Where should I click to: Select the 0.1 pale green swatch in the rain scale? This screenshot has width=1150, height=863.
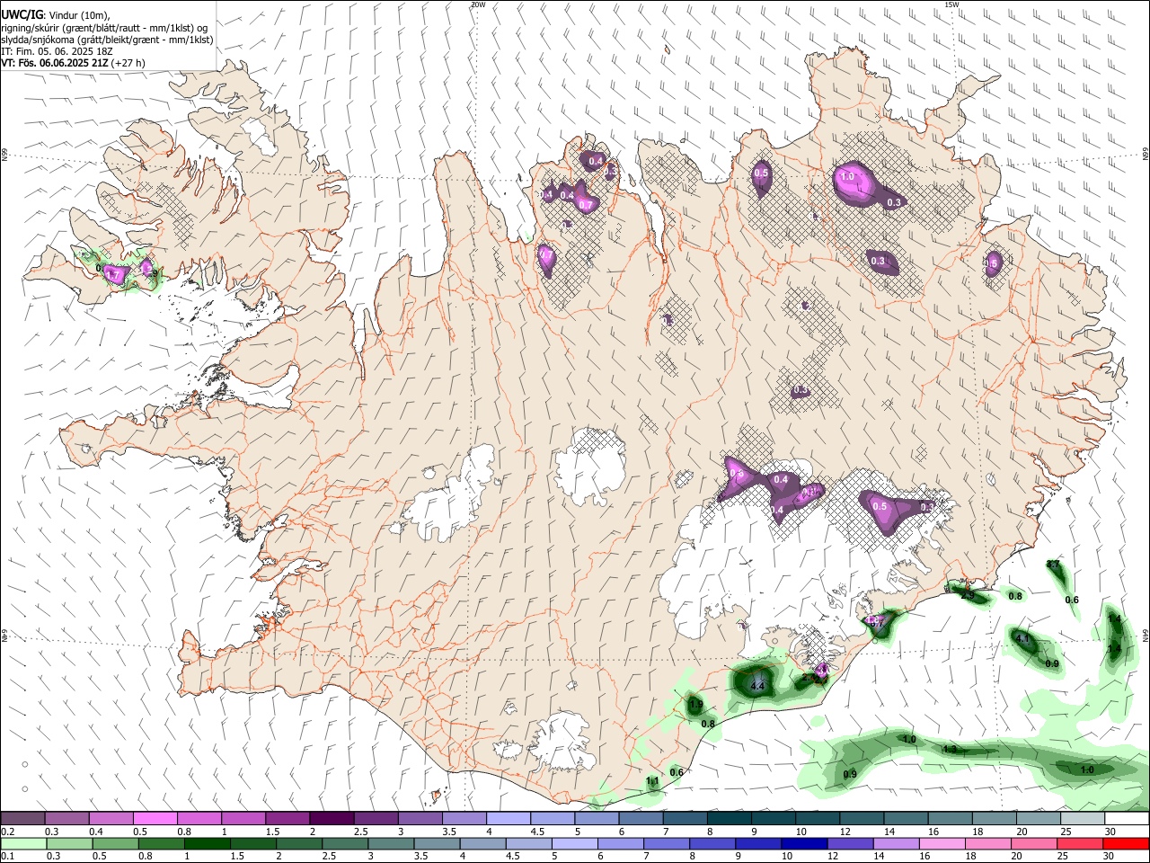[x=22, y=844]
